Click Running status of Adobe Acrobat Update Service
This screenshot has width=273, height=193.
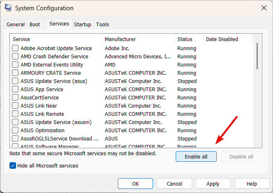[x=187, y=48]
